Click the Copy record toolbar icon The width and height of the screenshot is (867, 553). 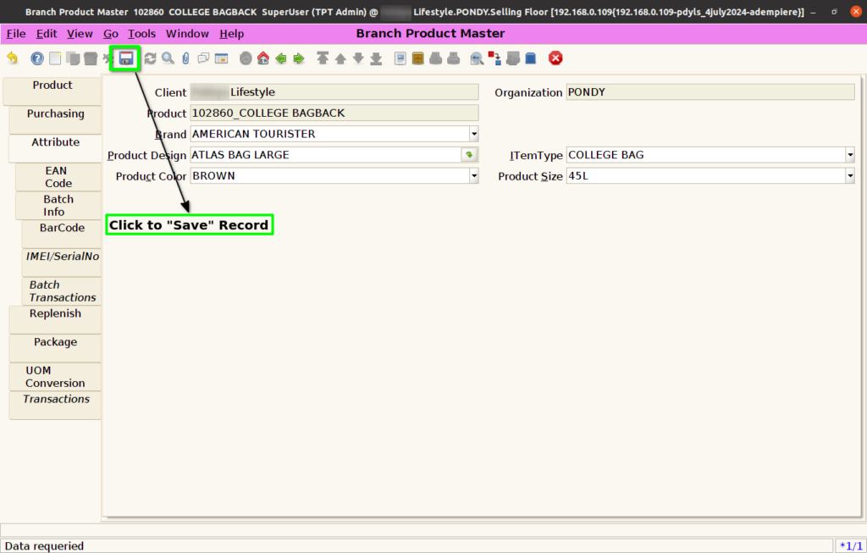[73, 58]
